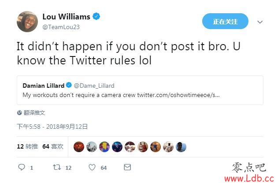Click Damian Lillard's verified badge

69,85
